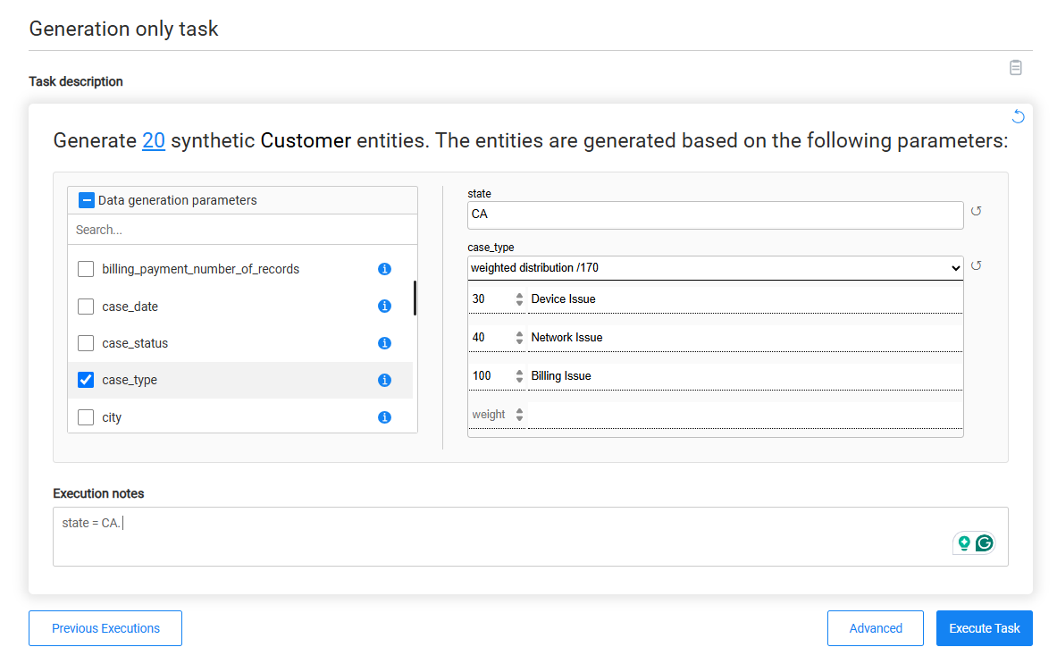Select the case_status parameter label
Screen dimensions: 1057x664
pos(135,343)
